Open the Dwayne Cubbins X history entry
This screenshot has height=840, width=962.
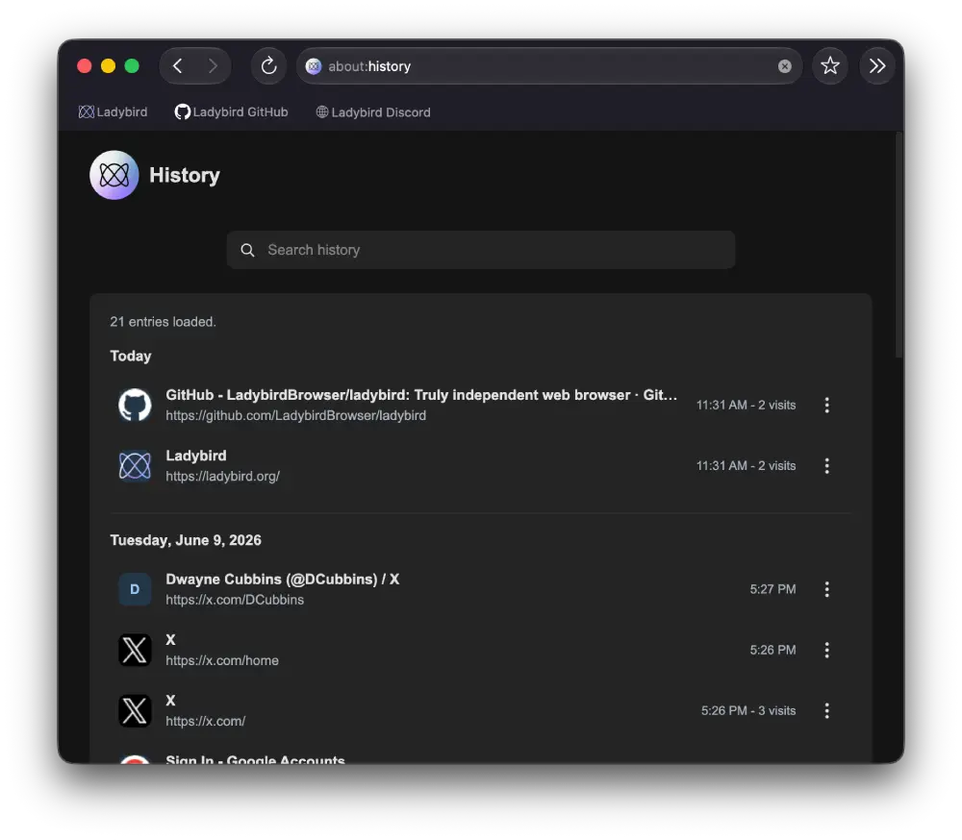tap(480, 589)
